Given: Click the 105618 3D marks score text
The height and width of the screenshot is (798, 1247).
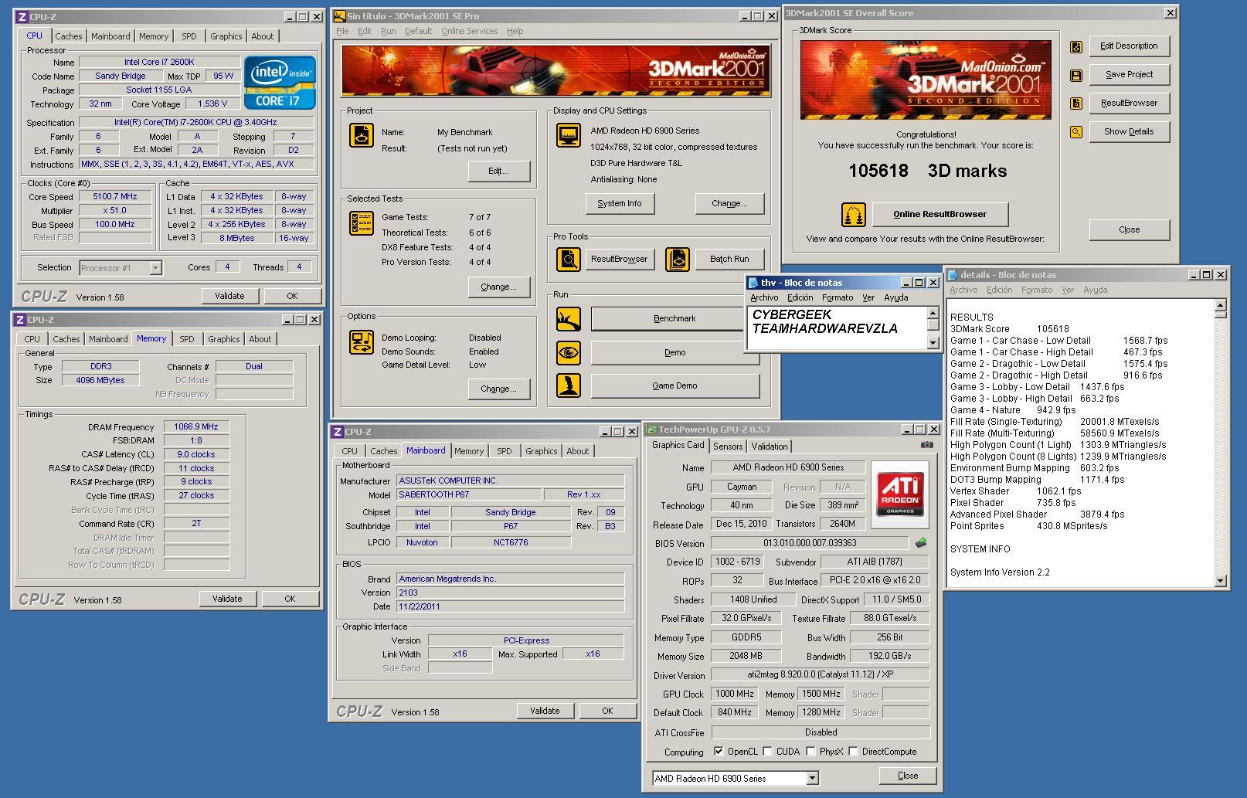Looking at the screenshot, I should pyautogui.click(x=927, y=171).
